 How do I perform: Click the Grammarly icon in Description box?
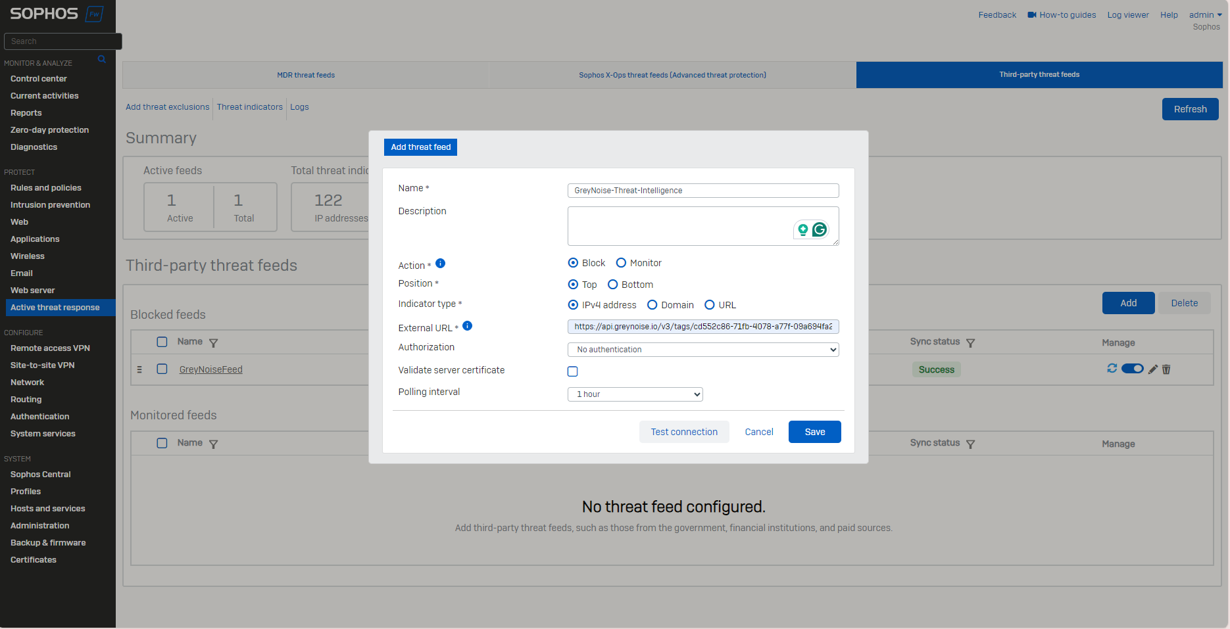coord(820,229)
